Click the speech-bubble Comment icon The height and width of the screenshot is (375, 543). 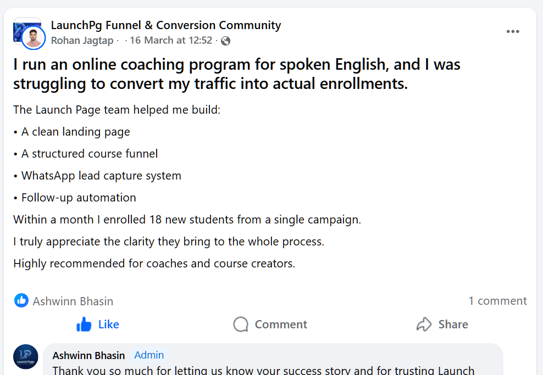pyautogui.click(x=240, y=324)
